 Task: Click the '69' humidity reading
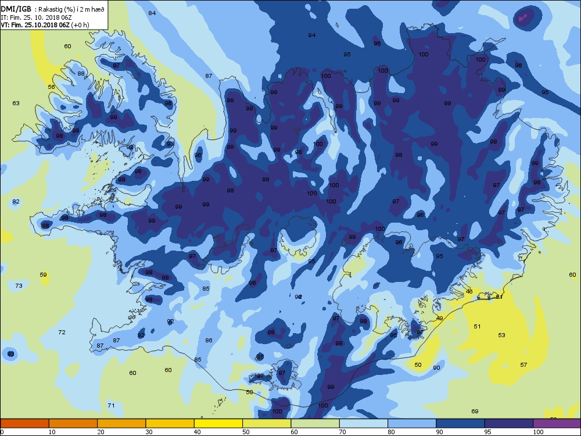coord(475,411)
